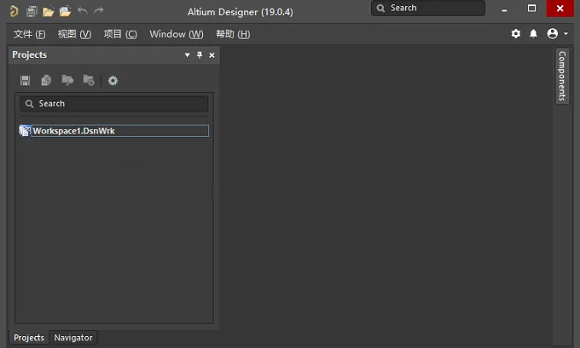Switch to the Navigator tab

(73, 338)
